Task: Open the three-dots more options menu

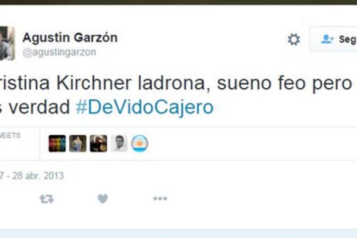Action: pos(160,199)
